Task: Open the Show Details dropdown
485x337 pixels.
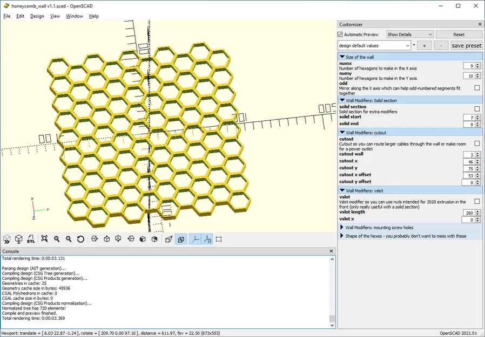Action: coord(409,34)
